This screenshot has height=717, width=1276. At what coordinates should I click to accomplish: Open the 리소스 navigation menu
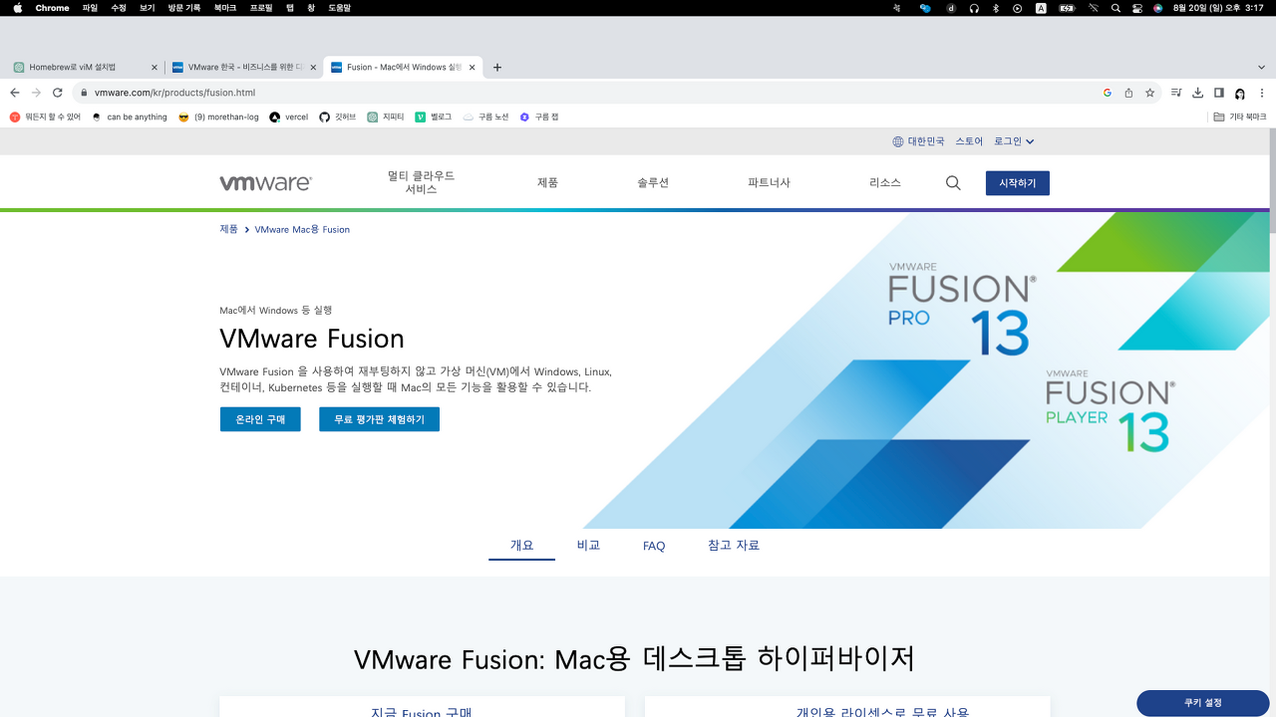click(x=885, y=183)
